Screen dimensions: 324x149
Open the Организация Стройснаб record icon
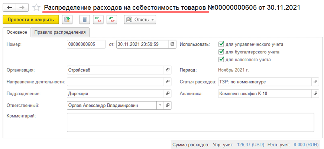(x=168, y=70)
